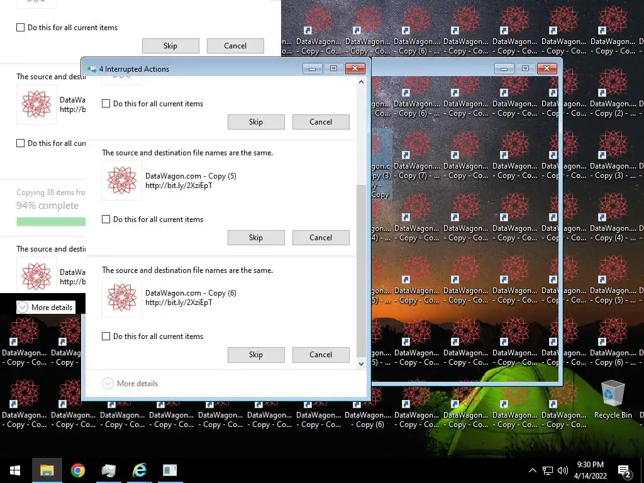Minimize the 4 Interrupted Actions dialog

pos(312,69)
